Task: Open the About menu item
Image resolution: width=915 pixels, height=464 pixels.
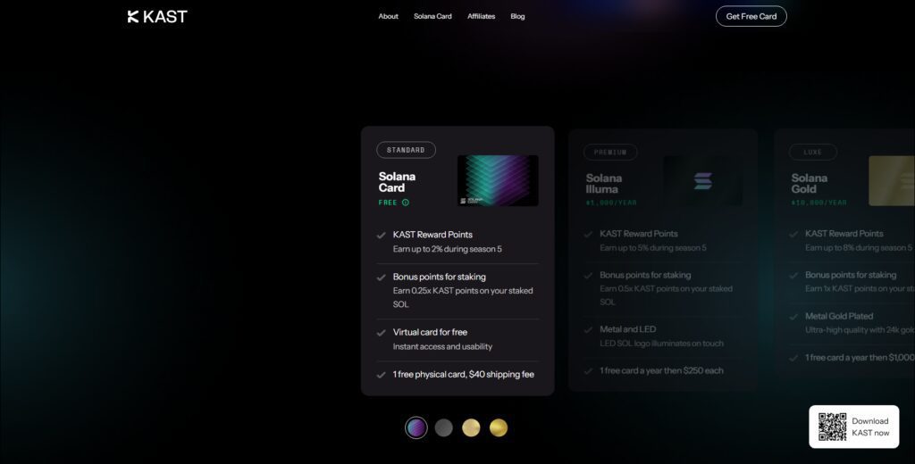Action: (388, 16)
